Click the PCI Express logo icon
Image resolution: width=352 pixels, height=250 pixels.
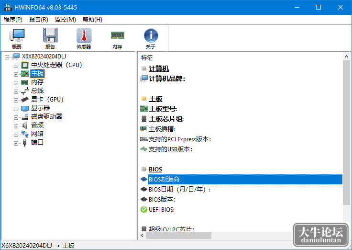(x=144, y=139)
